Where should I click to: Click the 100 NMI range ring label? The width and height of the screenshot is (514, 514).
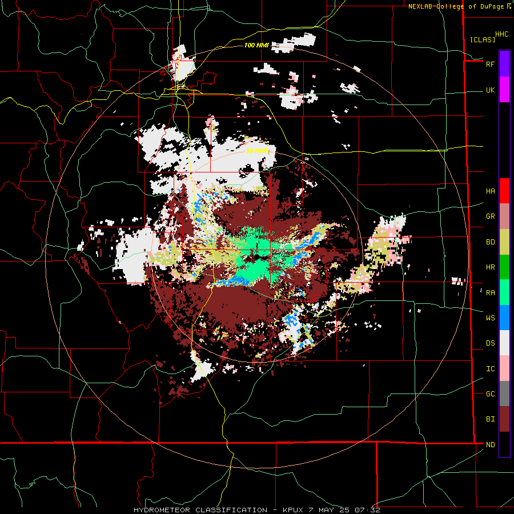(256, 45)
